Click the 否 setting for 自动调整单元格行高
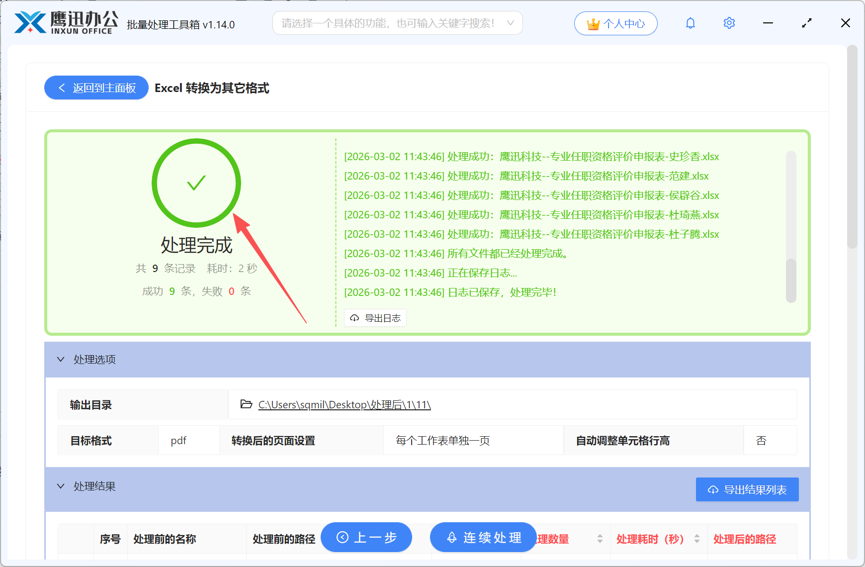This screenshot has height=567, width=865. [761, 440]
